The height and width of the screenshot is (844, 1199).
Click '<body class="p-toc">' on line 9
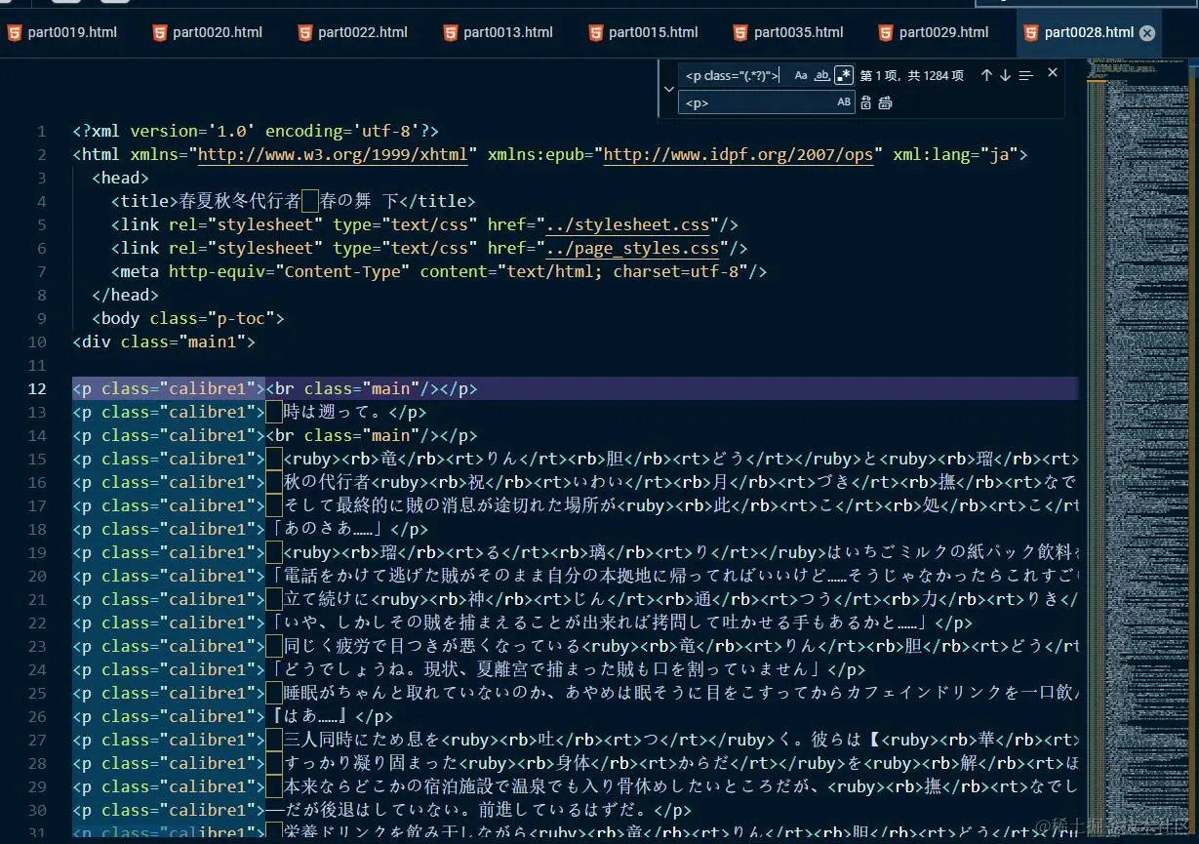187,319
